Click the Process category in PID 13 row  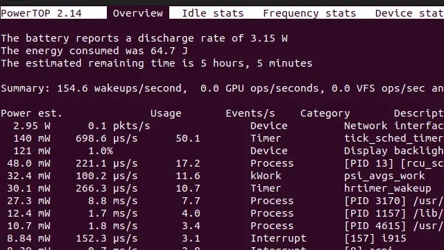tap(272, 163)
